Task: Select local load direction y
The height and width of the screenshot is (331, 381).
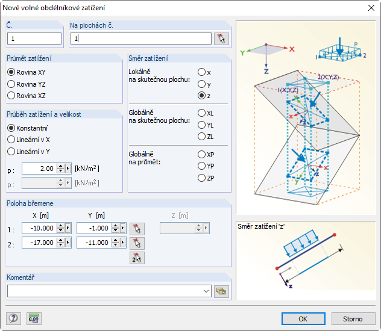Action: tap(204, 84)
